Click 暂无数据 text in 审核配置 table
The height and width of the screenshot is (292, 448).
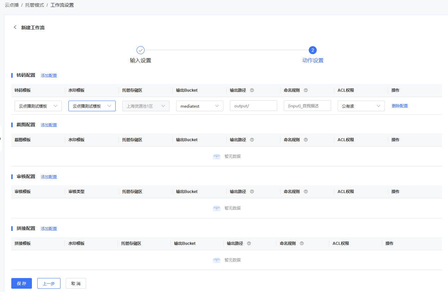pyautogui.click(x=233, y=208)
